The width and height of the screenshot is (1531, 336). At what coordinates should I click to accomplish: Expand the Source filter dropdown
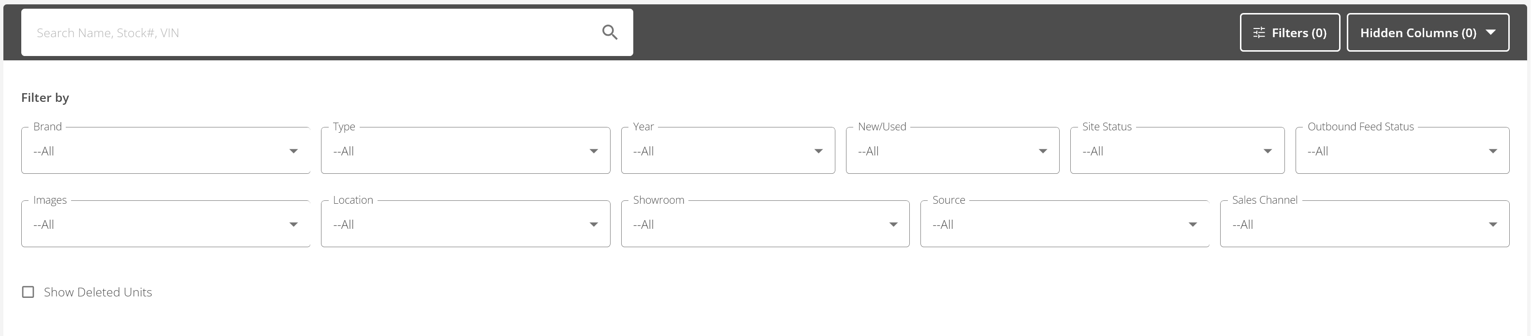pos(1064,224)
